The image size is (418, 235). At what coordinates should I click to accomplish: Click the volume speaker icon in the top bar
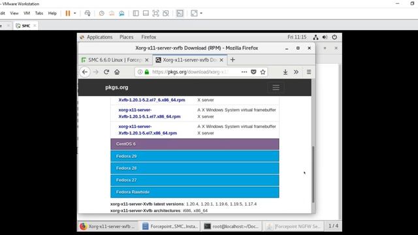coord(325,37)
